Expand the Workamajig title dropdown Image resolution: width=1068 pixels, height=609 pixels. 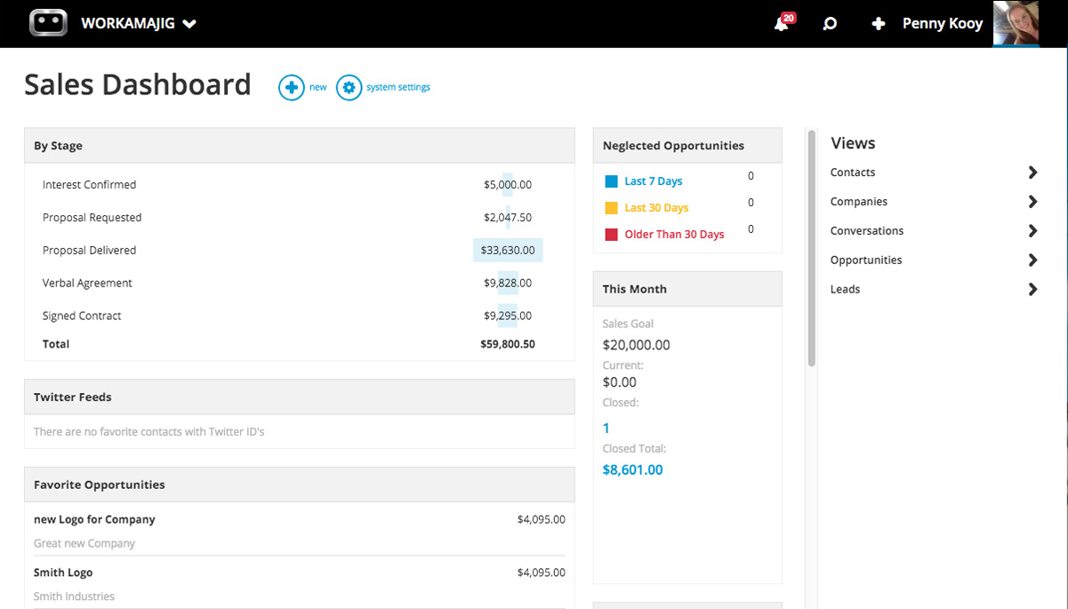[189, 24]
